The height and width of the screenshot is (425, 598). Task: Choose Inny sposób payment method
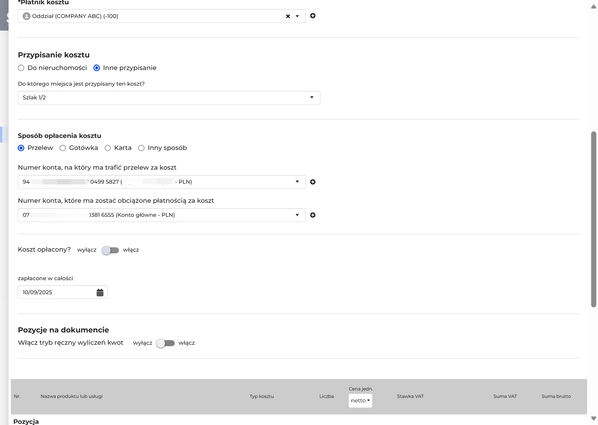point(141,148)
